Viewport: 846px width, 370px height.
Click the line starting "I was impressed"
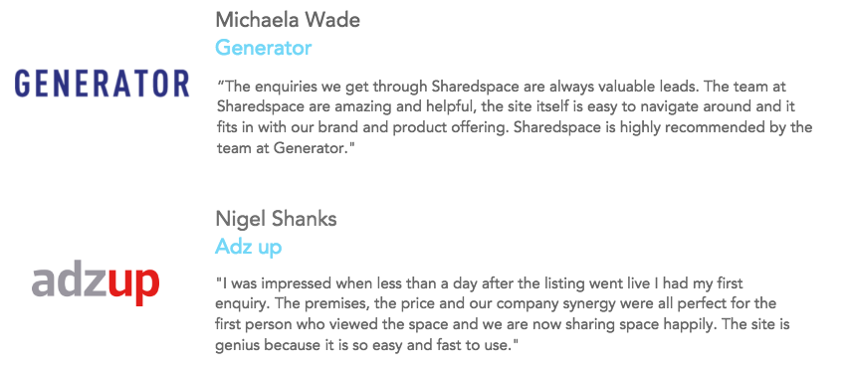pos(479,283)
